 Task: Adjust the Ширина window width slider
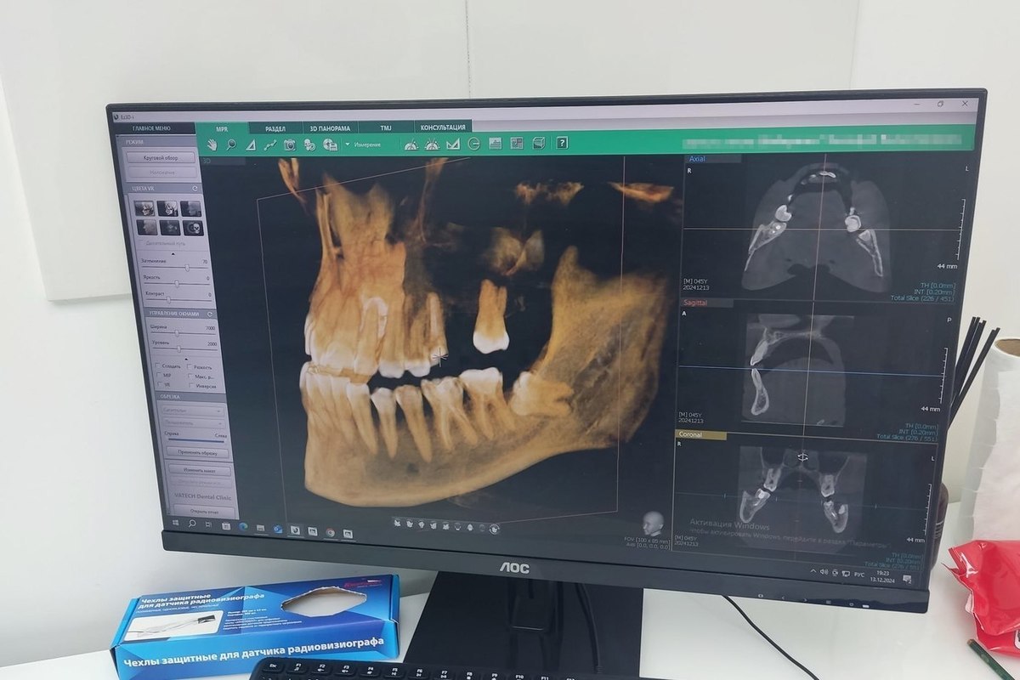coord(177,333)
